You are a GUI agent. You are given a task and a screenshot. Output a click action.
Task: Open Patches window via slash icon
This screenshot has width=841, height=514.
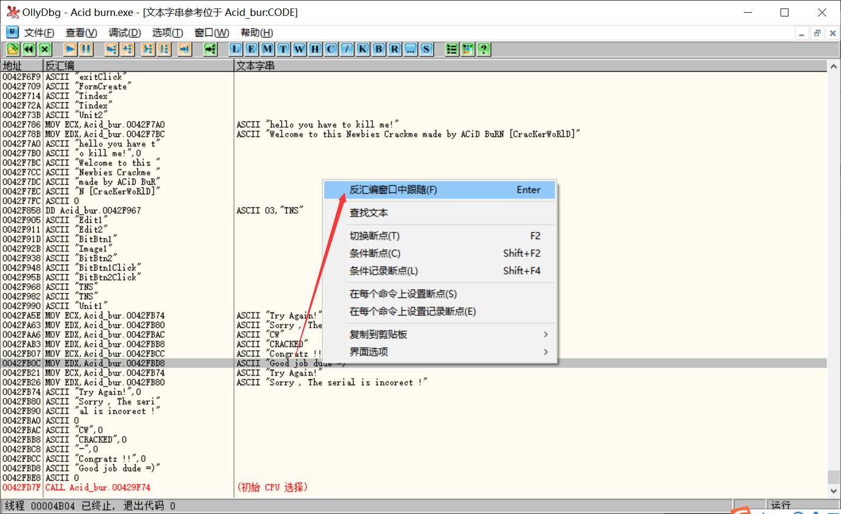[x=347, y=49]
